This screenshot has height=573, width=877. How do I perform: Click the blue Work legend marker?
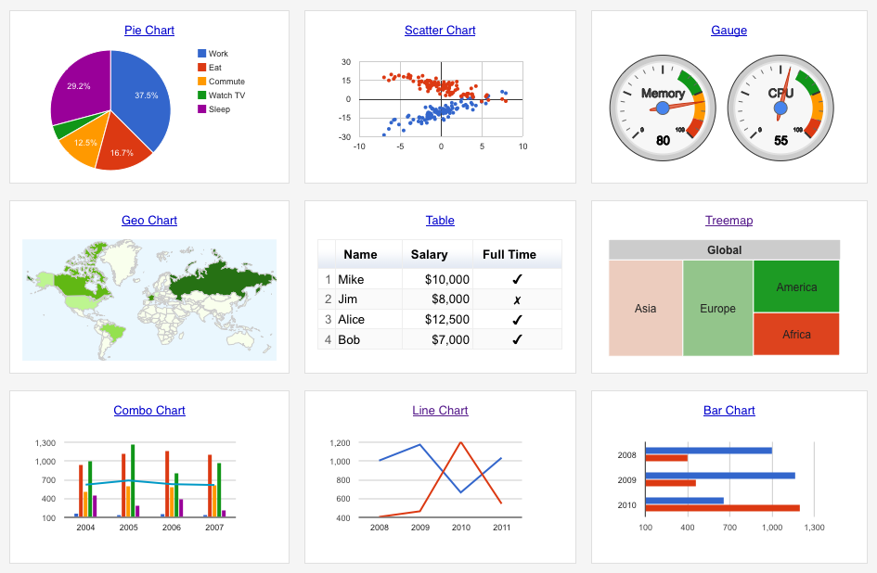click(202, 53)
